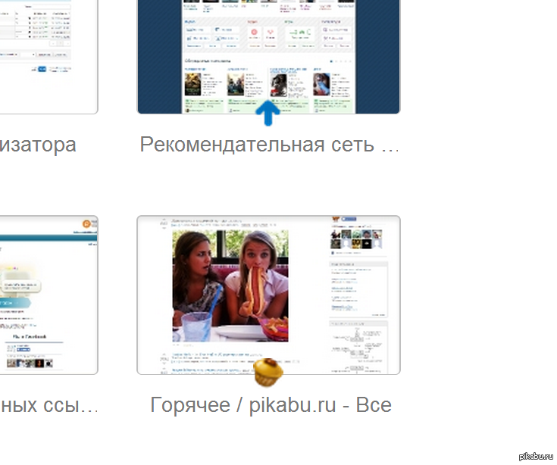Click the cupcake favicon on the pikabu tile
Image resolution: width=557 pixels, height=465 pixels.
pyautogui.click(x=268, y=373)
